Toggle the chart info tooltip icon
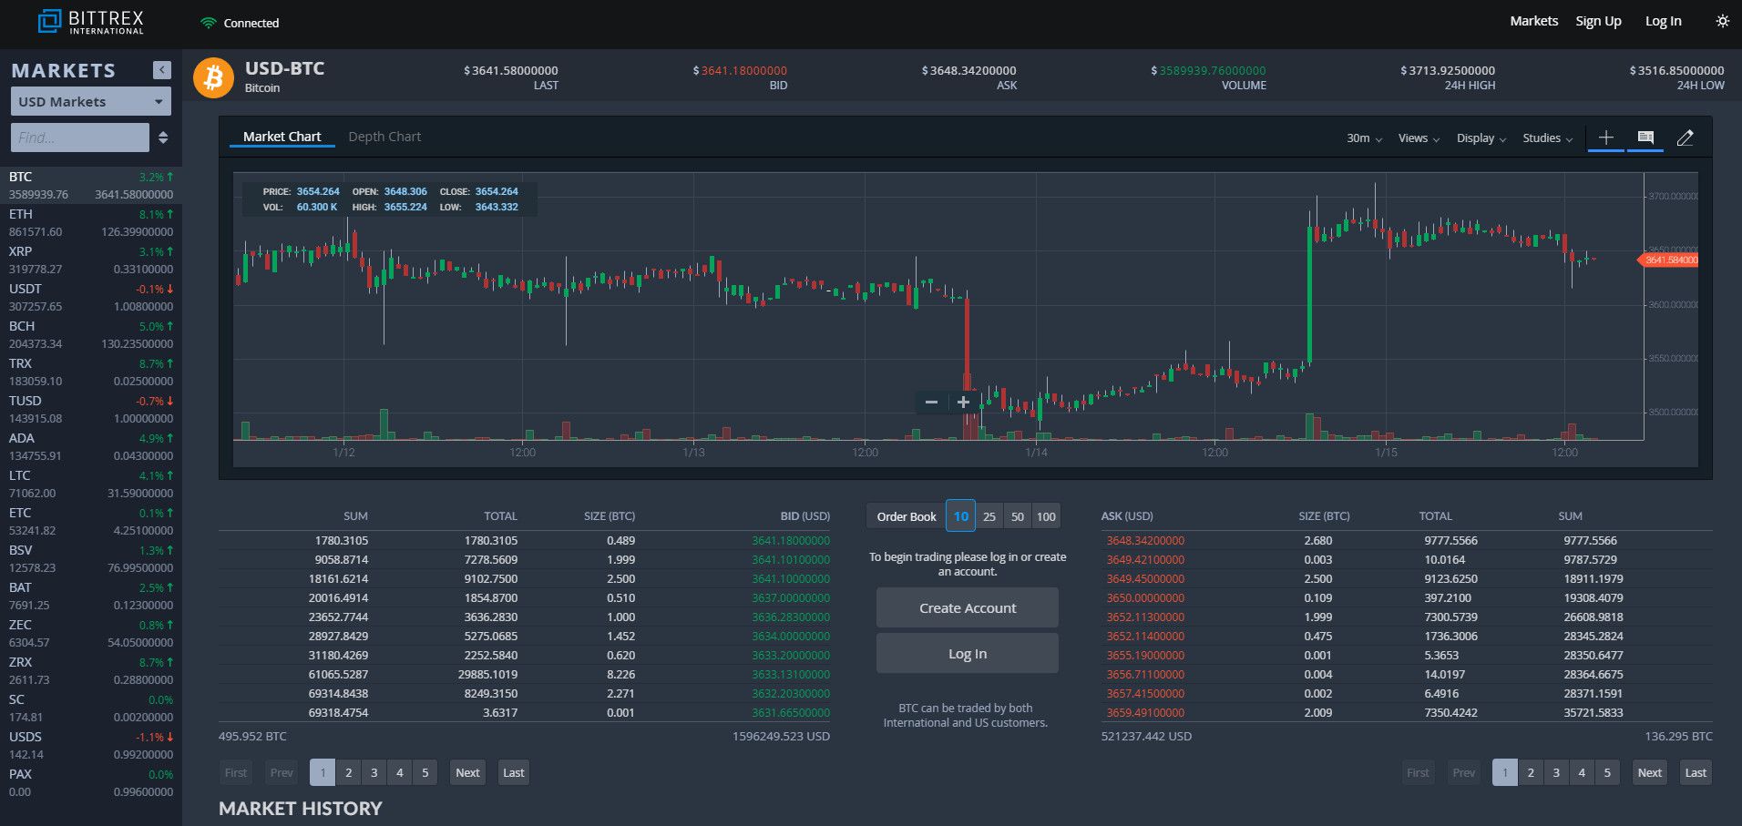1742x826 pixels. pyautogui.click(x=1645, y=138)
